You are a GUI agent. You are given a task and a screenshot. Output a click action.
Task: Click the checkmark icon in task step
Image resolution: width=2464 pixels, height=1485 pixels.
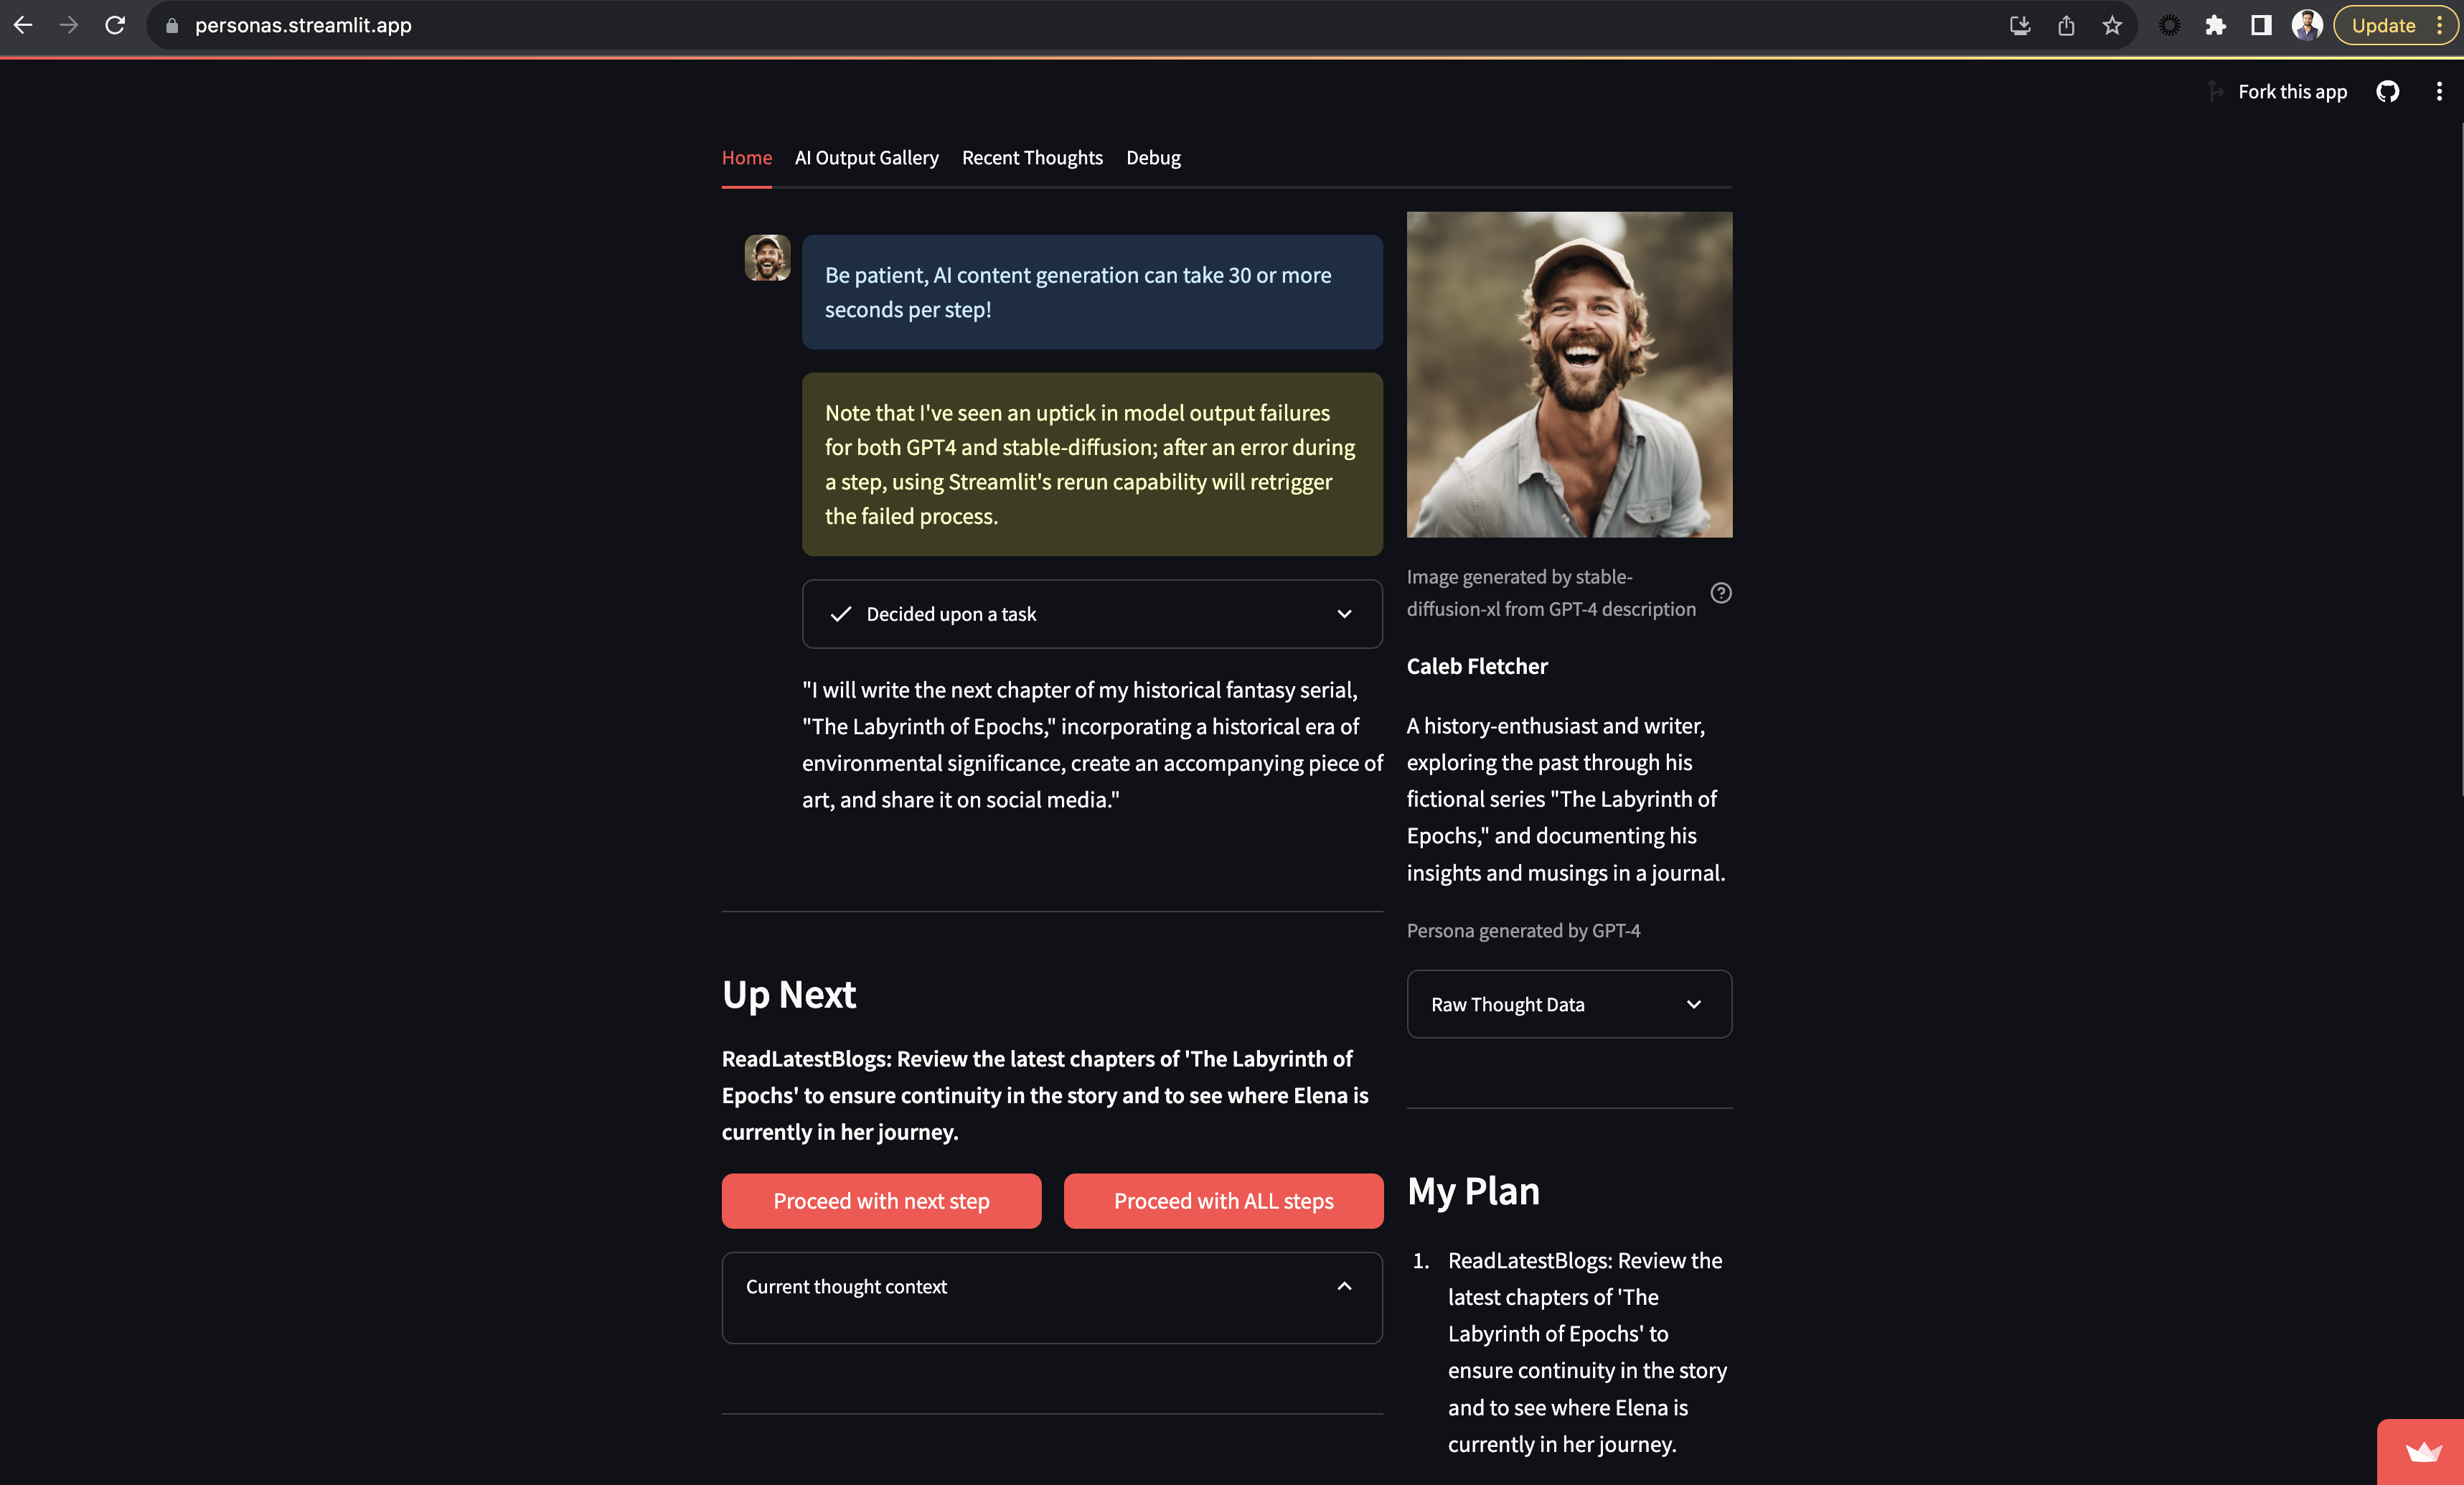841,614
